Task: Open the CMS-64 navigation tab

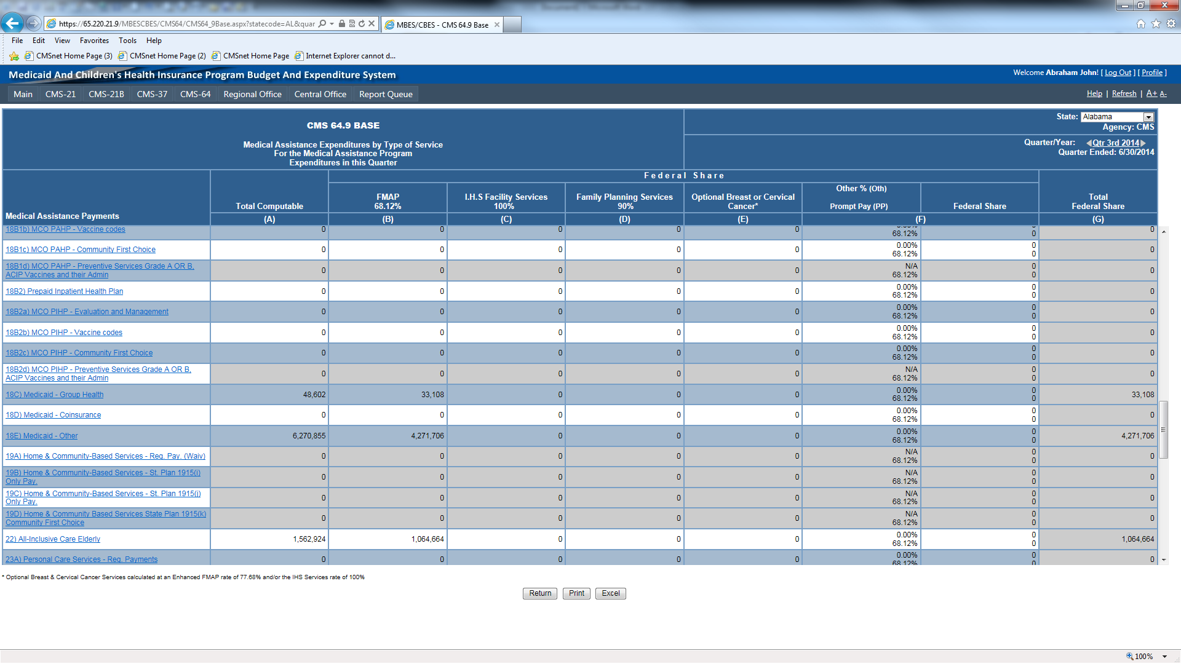Action: [x=195, y=94]
